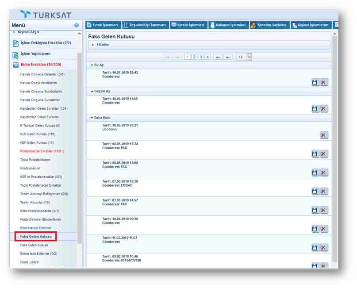Save the EMSAD fax from 07.05.2019 16:10

[x=315, y=191]
